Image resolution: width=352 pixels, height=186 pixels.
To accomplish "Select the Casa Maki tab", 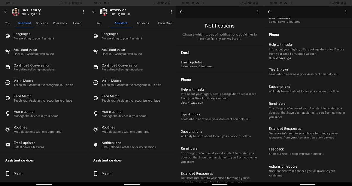I will pos(165,23).
